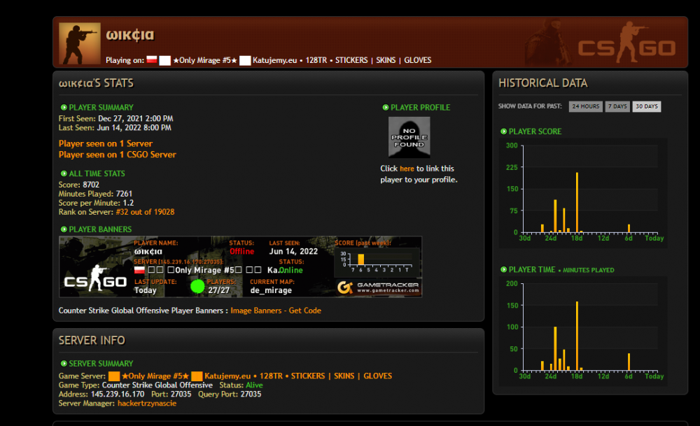The image size is (700, 426).
Task: Click the player avatar soldier icon
Action: [80, 43]
